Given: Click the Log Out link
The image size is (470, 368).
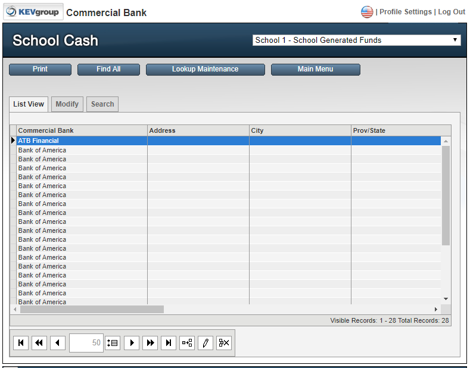Looking at the screenshot, I should pos(452,12).
